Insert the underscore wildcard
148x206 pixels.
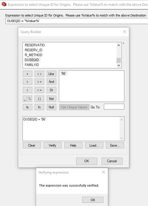[25, 99]
